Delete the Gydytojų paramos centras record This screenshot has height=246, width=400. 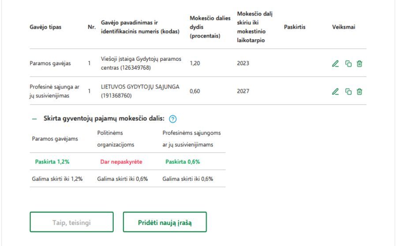(359, 63)
